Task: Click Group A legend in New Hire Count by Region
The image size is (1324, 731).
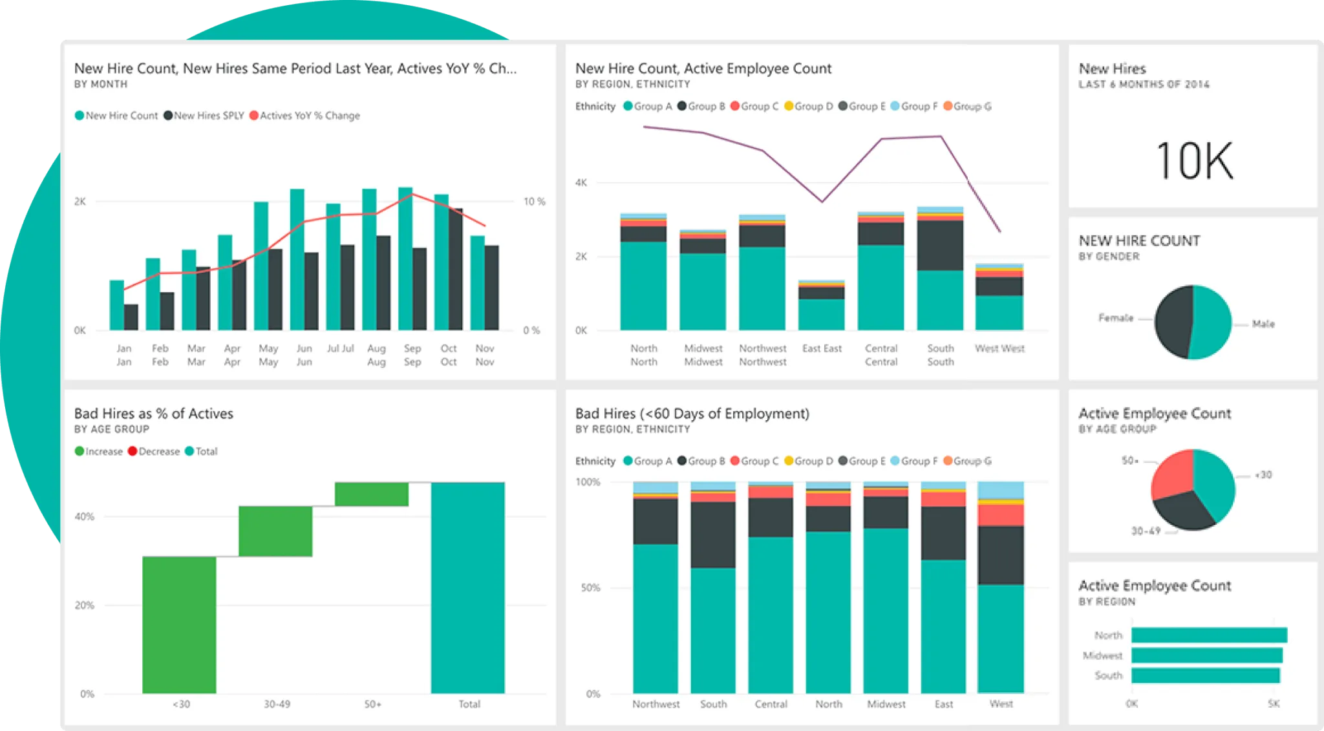Action: click(x=648, y=106)
